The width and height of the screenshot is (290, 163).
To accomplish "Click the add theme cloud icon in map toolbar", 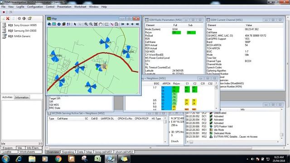I will pos(49,24).
